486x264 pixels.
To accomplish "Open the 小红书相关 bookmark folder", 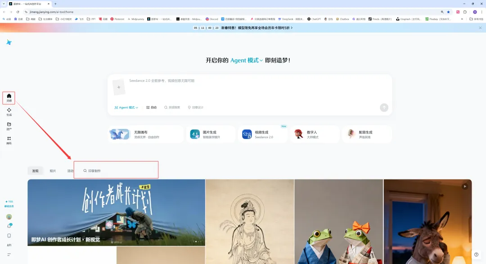I will click(x=63, y=19).
